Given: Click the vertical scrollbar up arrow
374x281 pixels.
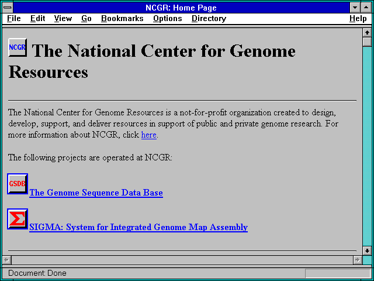Looking at the screenshot, I should pyautogui.click(x=367, y=33).
